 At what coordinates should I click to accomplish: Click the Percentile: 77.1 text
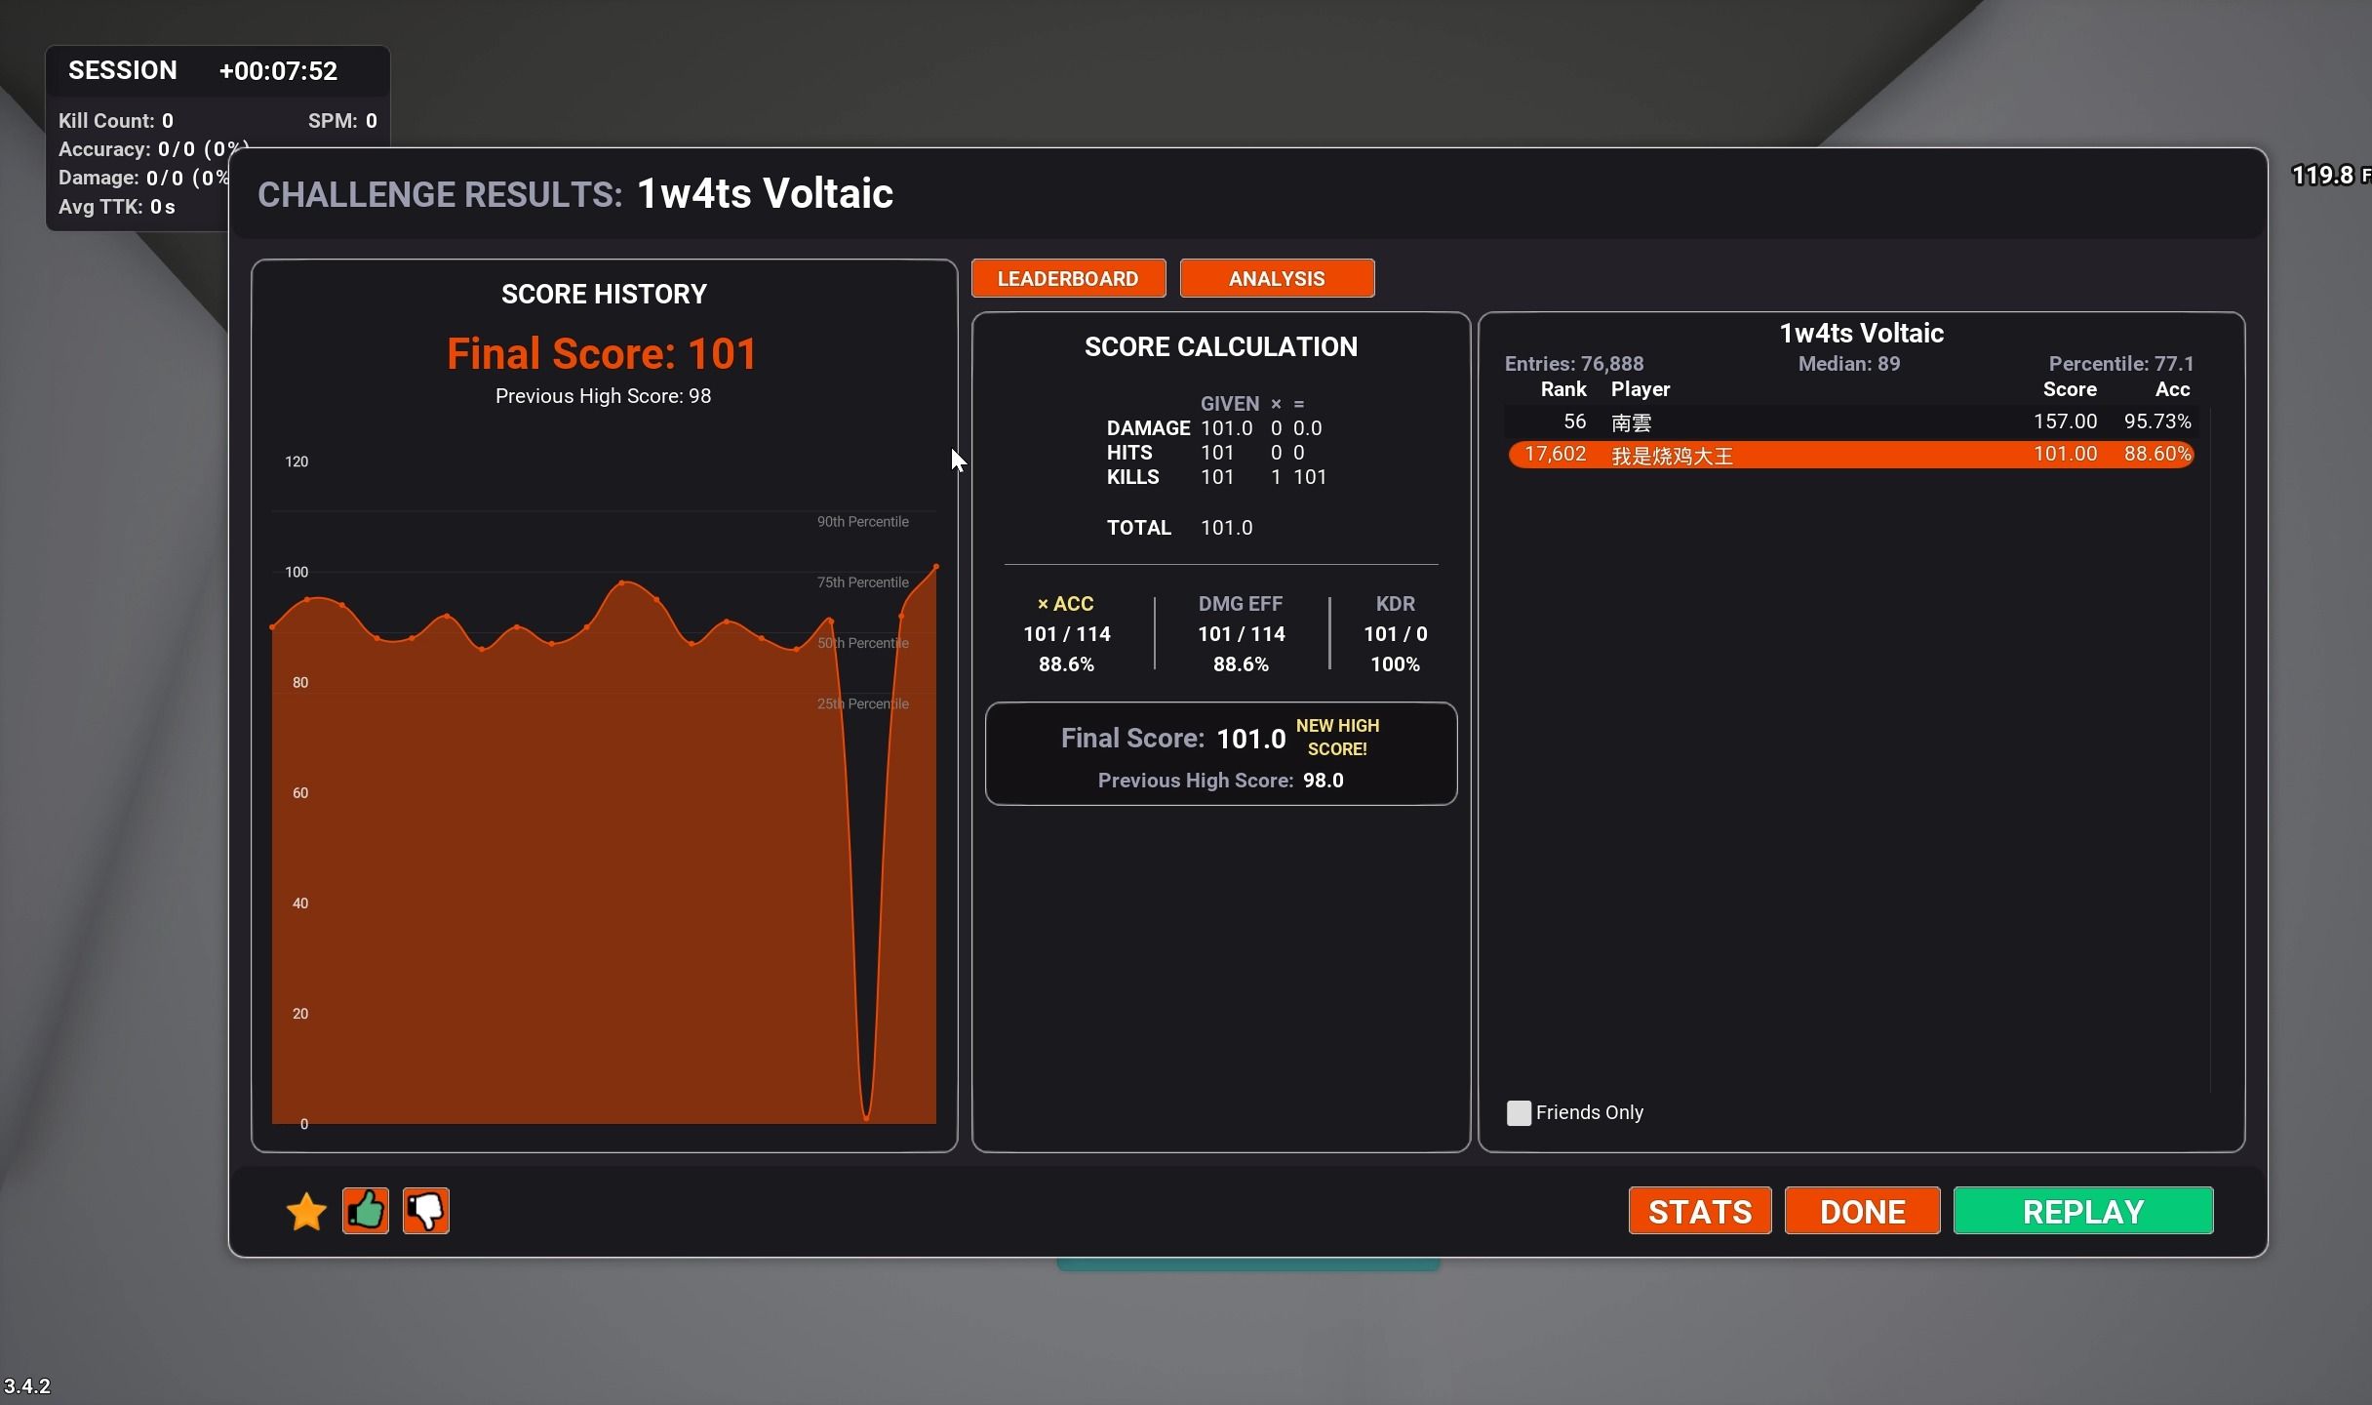coord(2121,364)
